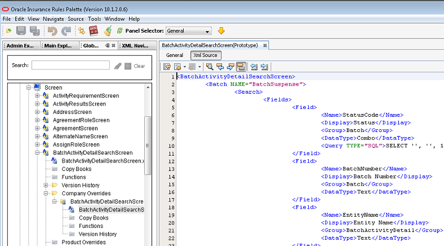444x246 pixels.
Task: Select the Product Overrides tree item
Action: (83, 243)
